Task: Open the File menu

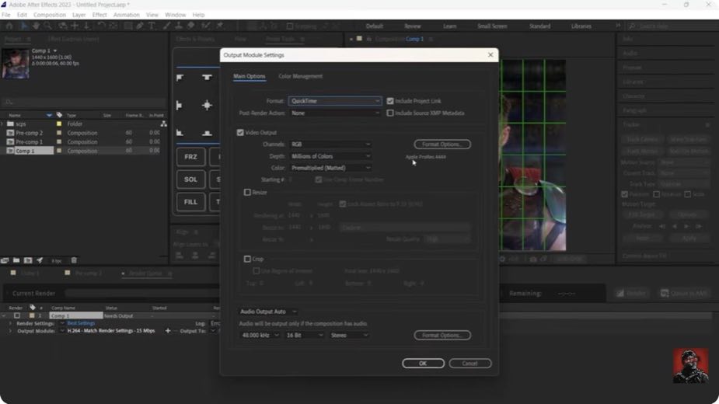Action: click(x=6, y=15)
